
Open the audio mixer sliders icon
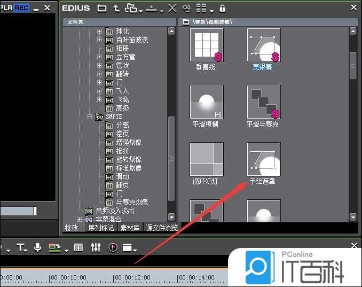96,247
